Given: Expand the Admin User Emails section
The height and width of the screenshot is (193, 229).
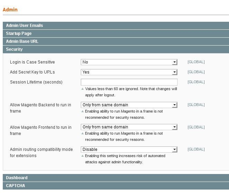Looking at the screenshot, I should click(x=116, y=26).
